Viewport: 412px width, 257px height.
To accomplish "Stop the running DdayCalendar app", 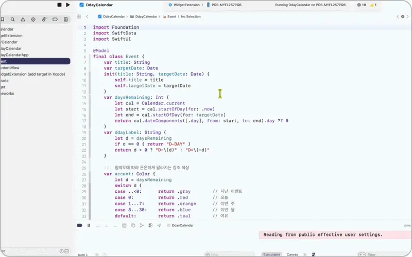I will point(59,5).
